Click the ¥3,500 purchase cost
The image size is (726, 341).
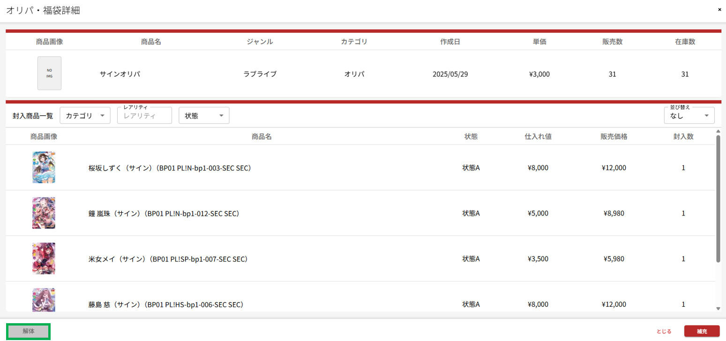point(538,259)
